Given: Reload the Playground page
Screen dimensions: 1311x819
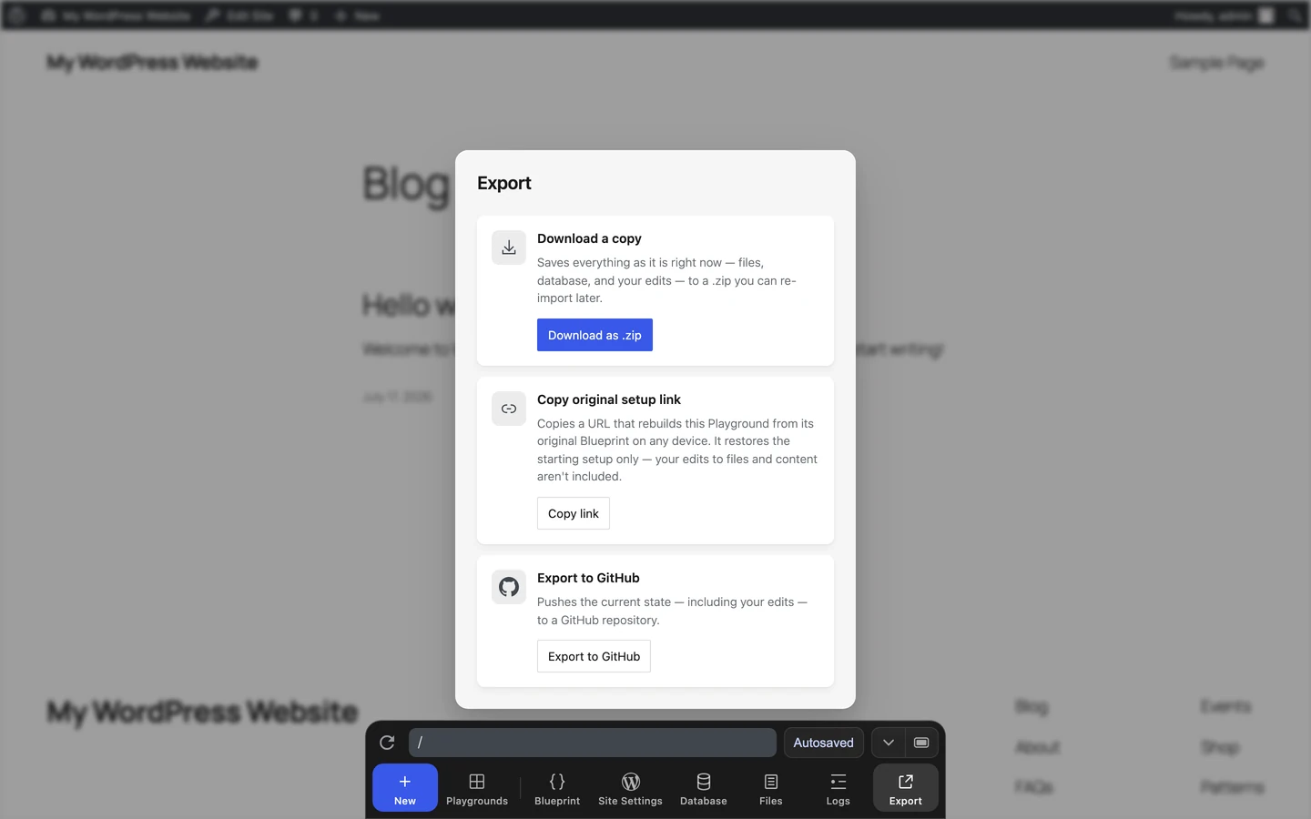Looking at the screenshot, I should click(x=387, y=743).
